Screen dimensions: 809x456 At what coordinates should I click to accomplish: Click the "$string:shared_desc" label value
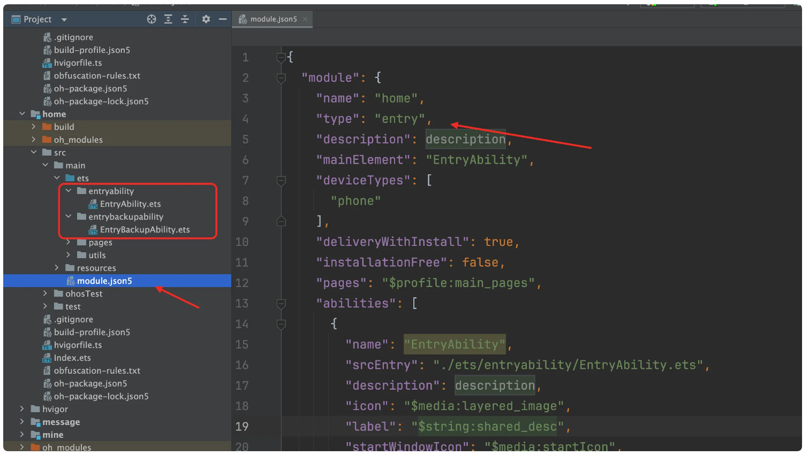487,427
